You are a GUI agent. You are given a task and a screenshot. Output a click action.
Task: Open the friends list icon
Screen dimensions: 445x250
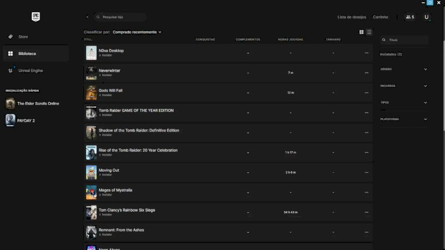click(409, 17)
